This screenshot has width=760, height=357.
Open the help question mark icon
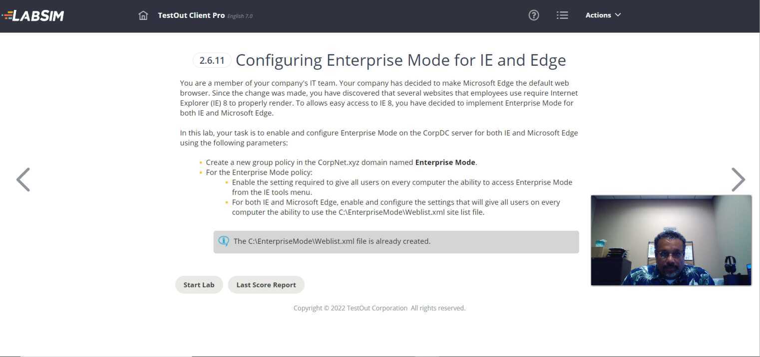533,15
